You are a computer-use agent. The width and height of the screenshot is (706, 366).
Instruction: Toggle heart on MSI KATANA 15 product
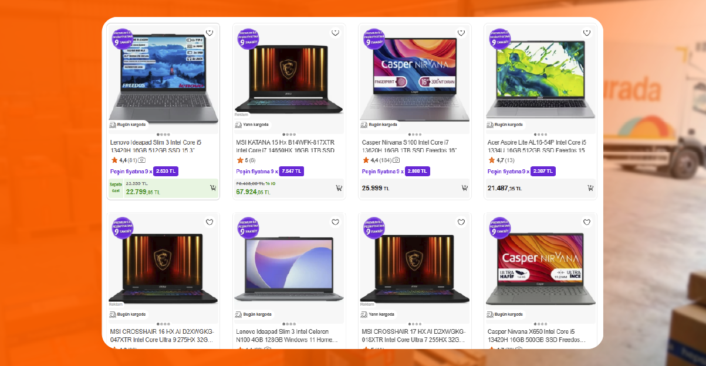click(x=335, y=33)
